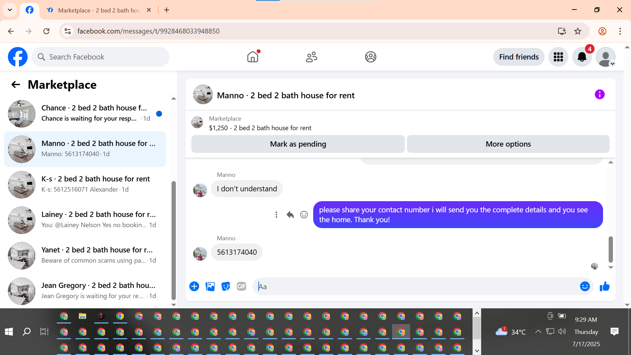
Task: Open More options for the listing
Action: coord(508,144)
